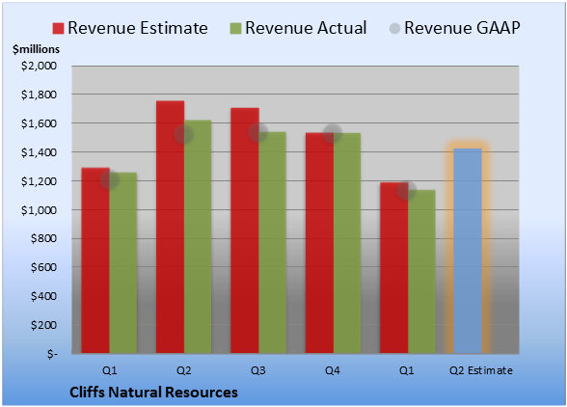The width and height of the screenshot is (567, 407).
Task: Click the '$2,000' axis value
Action: coord(39,66)
